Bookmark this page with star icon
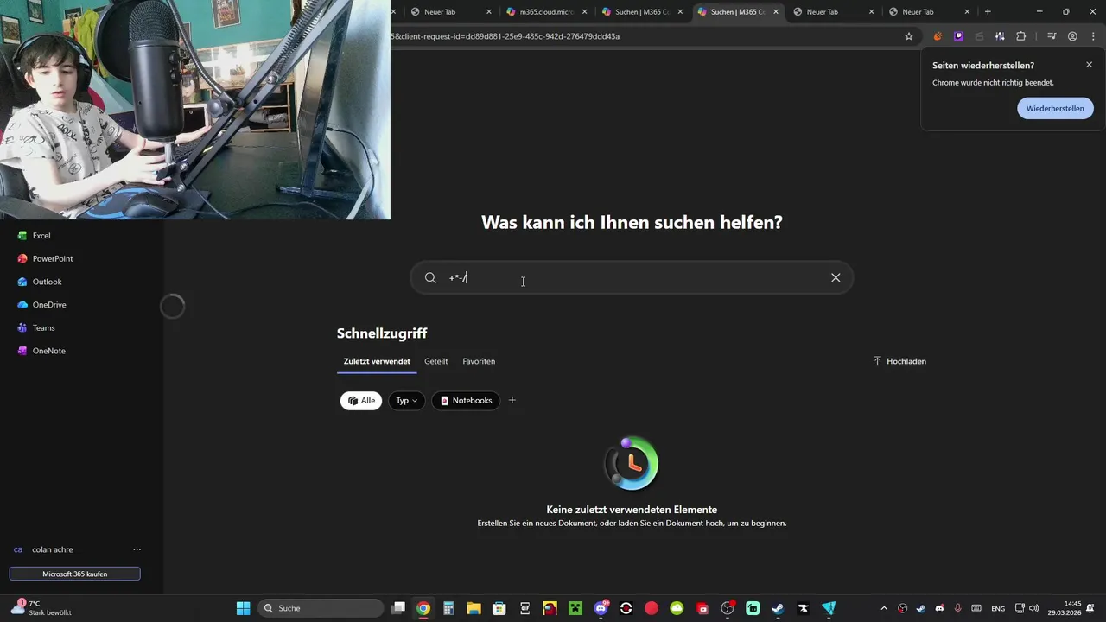This screenshot has width=1106, height=622. (909, 36)
